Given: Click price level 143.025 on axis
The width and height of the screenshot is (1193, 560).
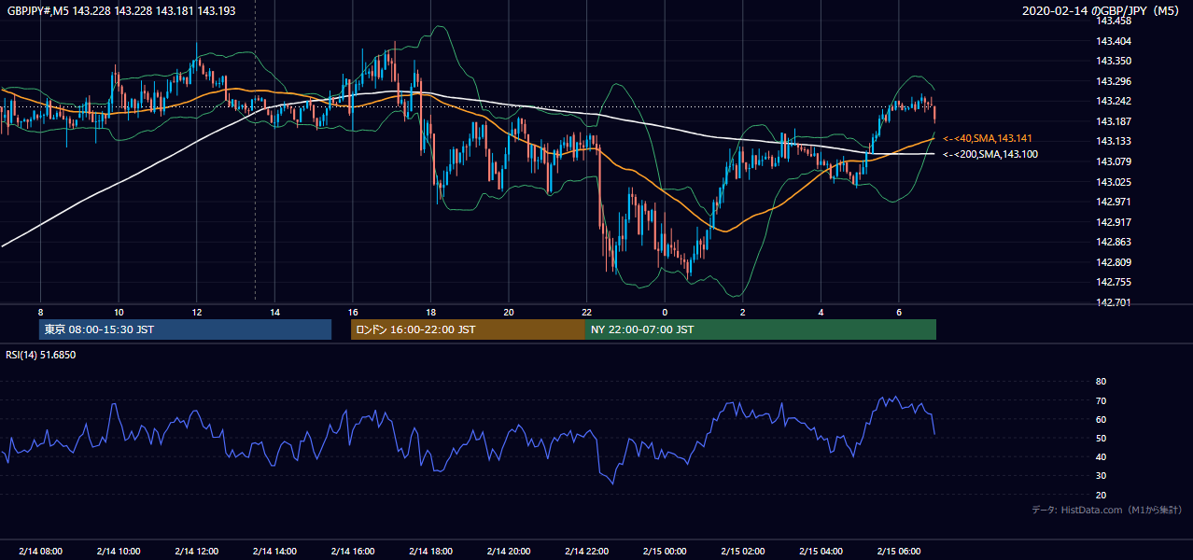Looking at the screenshot, I should [1113, 182].
